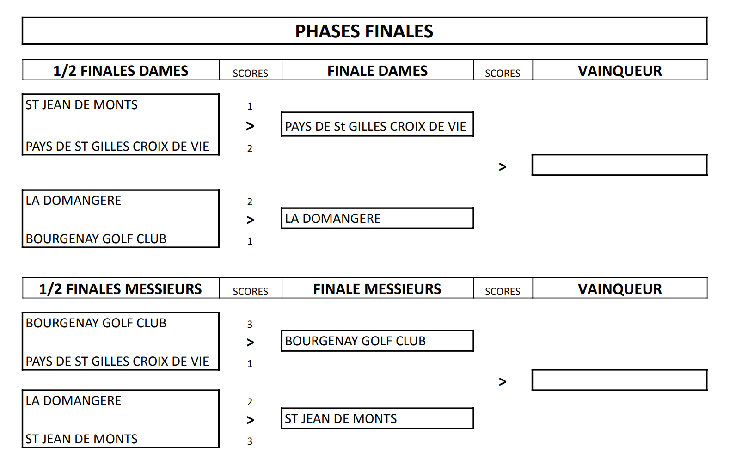
Task: Click the empty ladies' winner box
Action: tap(619, 165)
